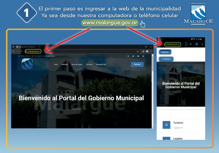Click the hand cursor icon beside URL
The width and height of the screenshot is (219, 153).
[143, 24]
